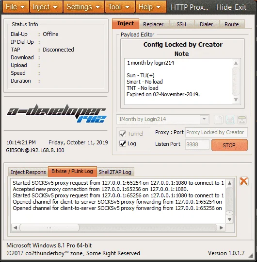
Task: Open the Tool menu
Action: (120, 7)
